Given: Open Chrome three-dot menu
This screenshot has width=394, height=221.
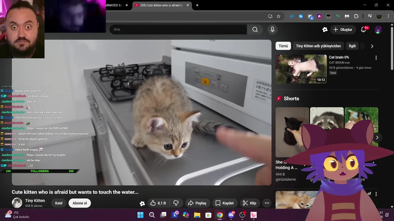Looking at the screenshot, I should [x=388, y=16].
